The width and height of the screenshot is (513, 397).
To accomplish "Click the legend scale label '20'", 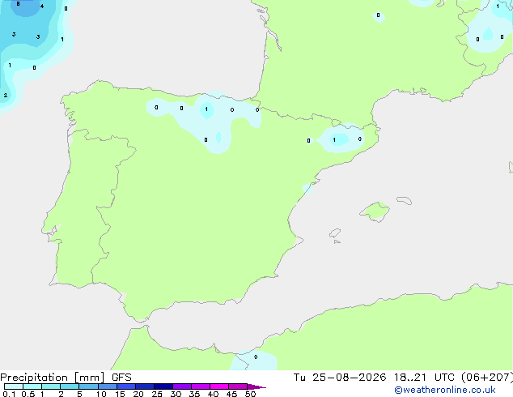I will [x=138, y=394].
